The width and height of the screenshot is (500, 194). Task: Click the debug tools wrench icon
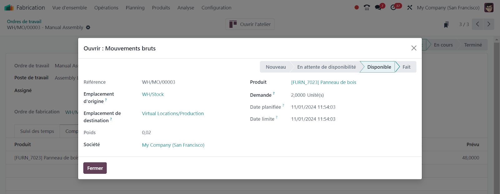click(x=410, y=7)
